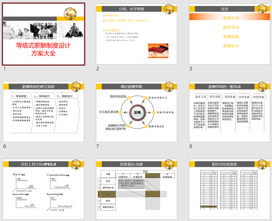Viewport: 272px width, 221px height.
Task: Select slide 1 thumbnail with red title
Action: (x=44, y=34)
